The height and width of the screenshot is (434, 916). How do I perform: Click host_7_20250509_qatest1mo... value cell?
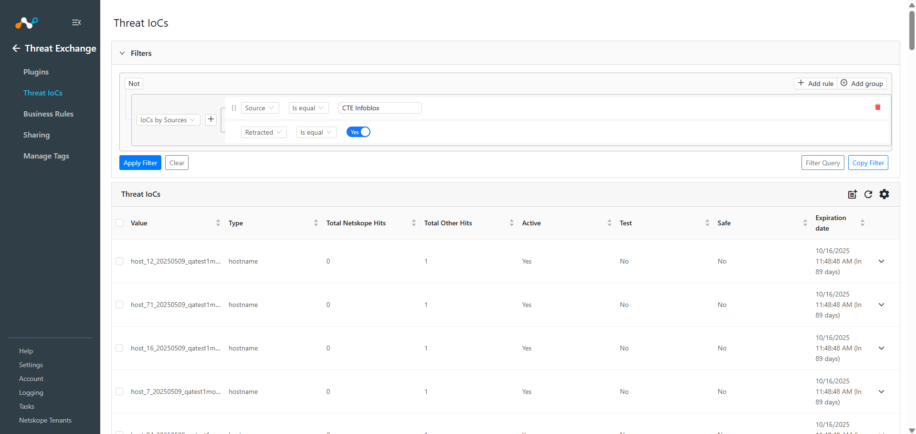pos(176,392)
